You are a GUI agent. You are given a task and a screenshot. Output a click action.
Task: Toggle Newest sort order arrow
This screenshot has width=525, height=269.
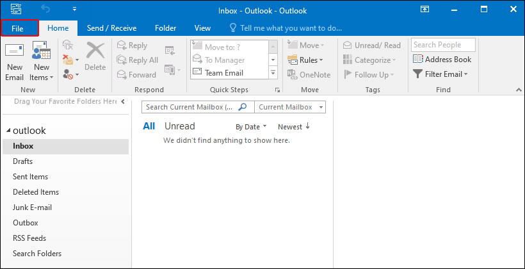[x=307, y=126]
